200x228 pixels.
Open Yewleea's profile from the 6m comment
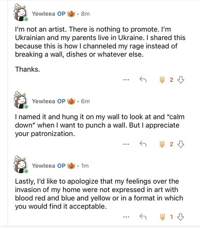(43, 101)
